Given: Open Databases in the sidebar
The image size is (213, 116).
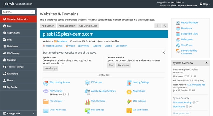Looking at the screenshot, I should pos(18,46).
